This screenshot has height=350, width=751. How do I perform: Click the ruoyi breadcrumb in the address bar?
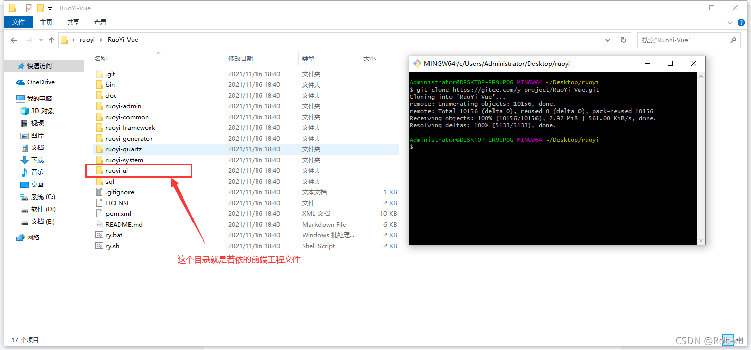tap(87, 40)
